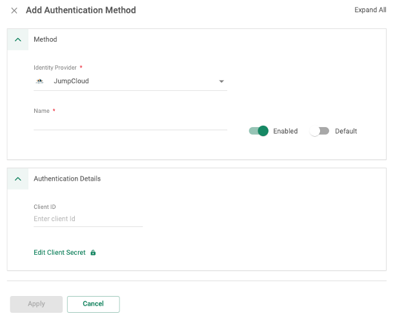Screen dimensions: 395x316
Task: Click the Method section header label
Action: click(x=45, y=39)
